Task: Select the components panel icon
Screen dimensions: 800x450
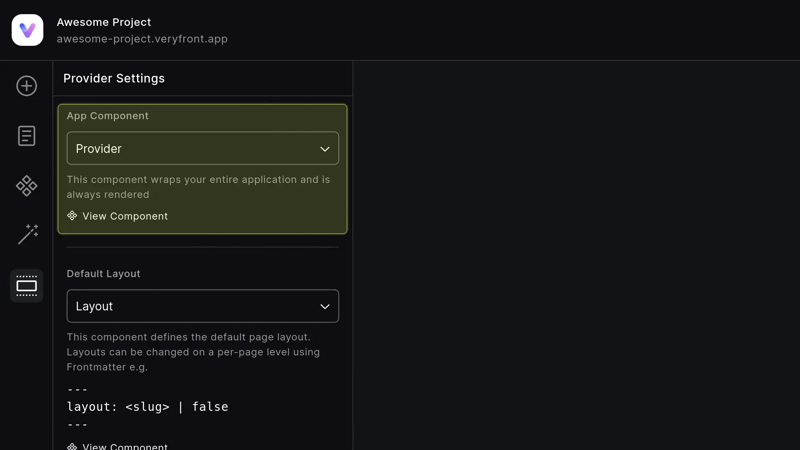Action: click(26, 186)
